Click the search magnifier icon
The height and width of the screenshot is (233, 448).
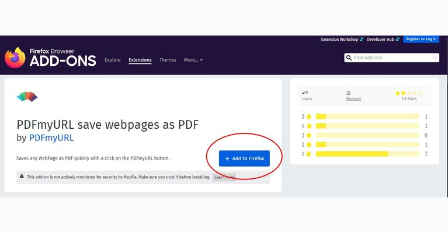[349, 58]
